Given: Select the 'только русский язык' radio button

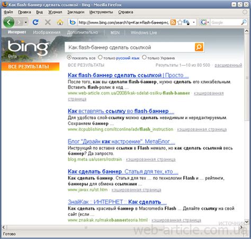Looking at the screenshot, I should coord(100,57).
